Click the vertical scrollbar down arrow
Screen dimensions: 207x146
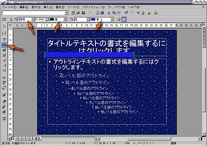tap(204, 134)
